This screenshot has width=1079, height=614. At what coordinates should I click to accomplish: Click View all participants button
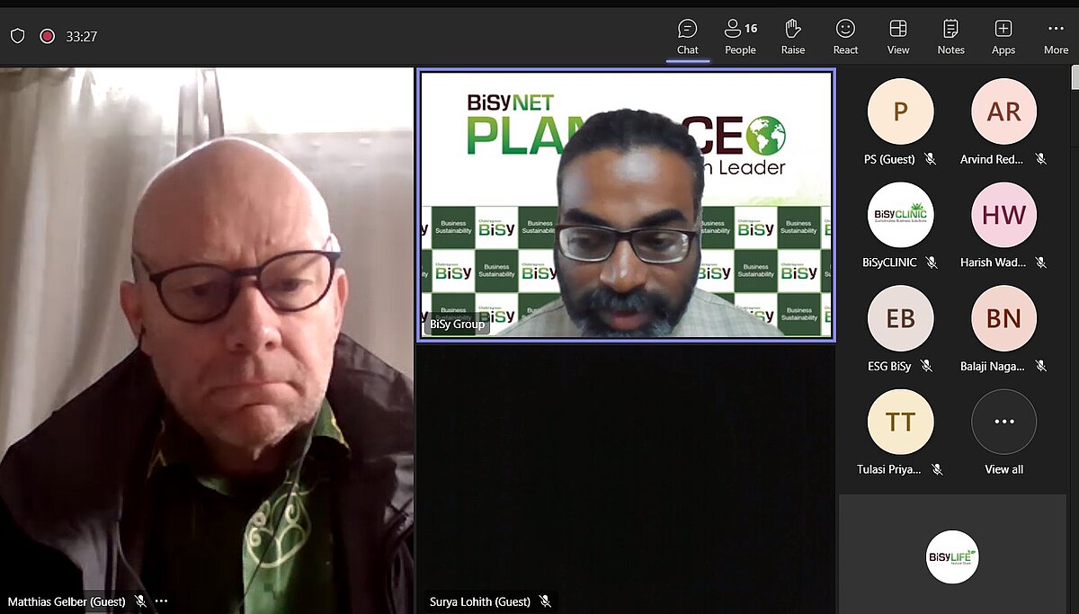[1003, 423]
